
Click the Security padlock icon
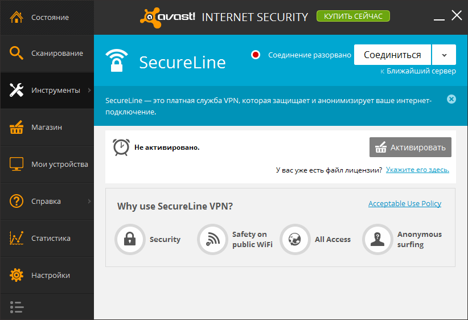[x=129, y=239]
